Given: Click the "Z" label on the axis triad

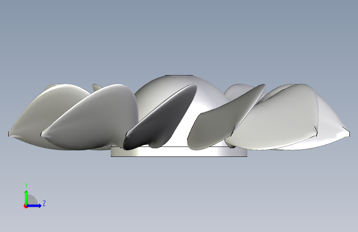Looking at the screenshot, I should tap(44, 203).
